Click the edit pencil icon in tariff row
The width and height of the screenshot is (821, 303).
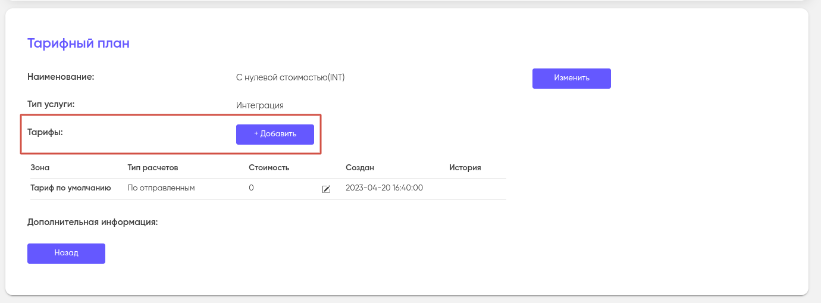(325, 189)
